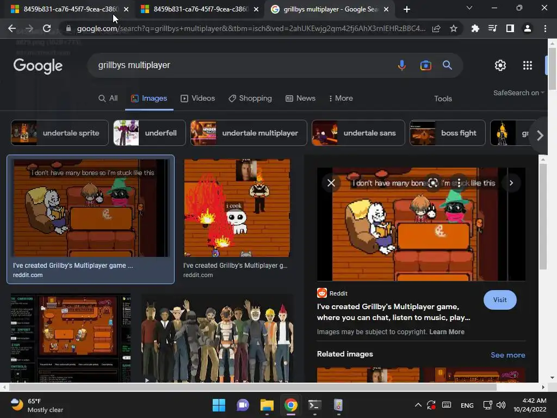557x418 pixels.
Task: Open Chat app from the taskbar
Action: 243,405
